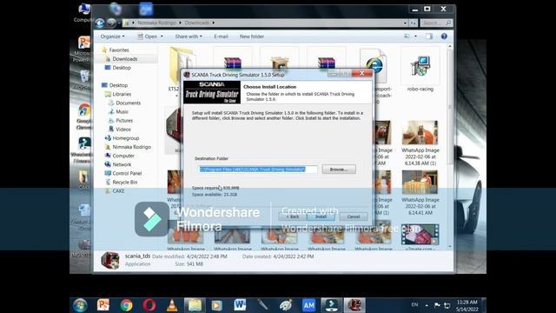Image resolution: width=556 pixels, height=313 pixels.
Task: Click the Cancel button in setup
Action: click(x=354, y=216)
